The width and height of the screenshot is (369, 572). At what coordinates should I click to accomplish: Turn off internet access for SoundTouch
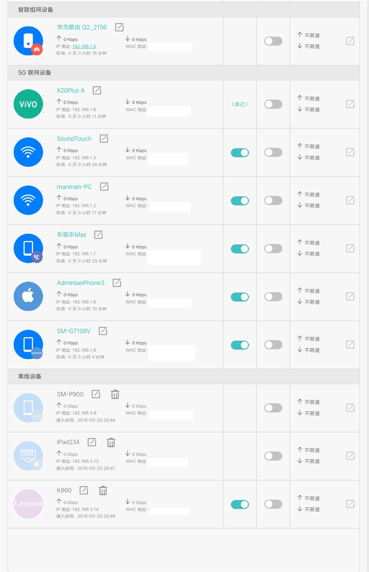pos(240,152)
